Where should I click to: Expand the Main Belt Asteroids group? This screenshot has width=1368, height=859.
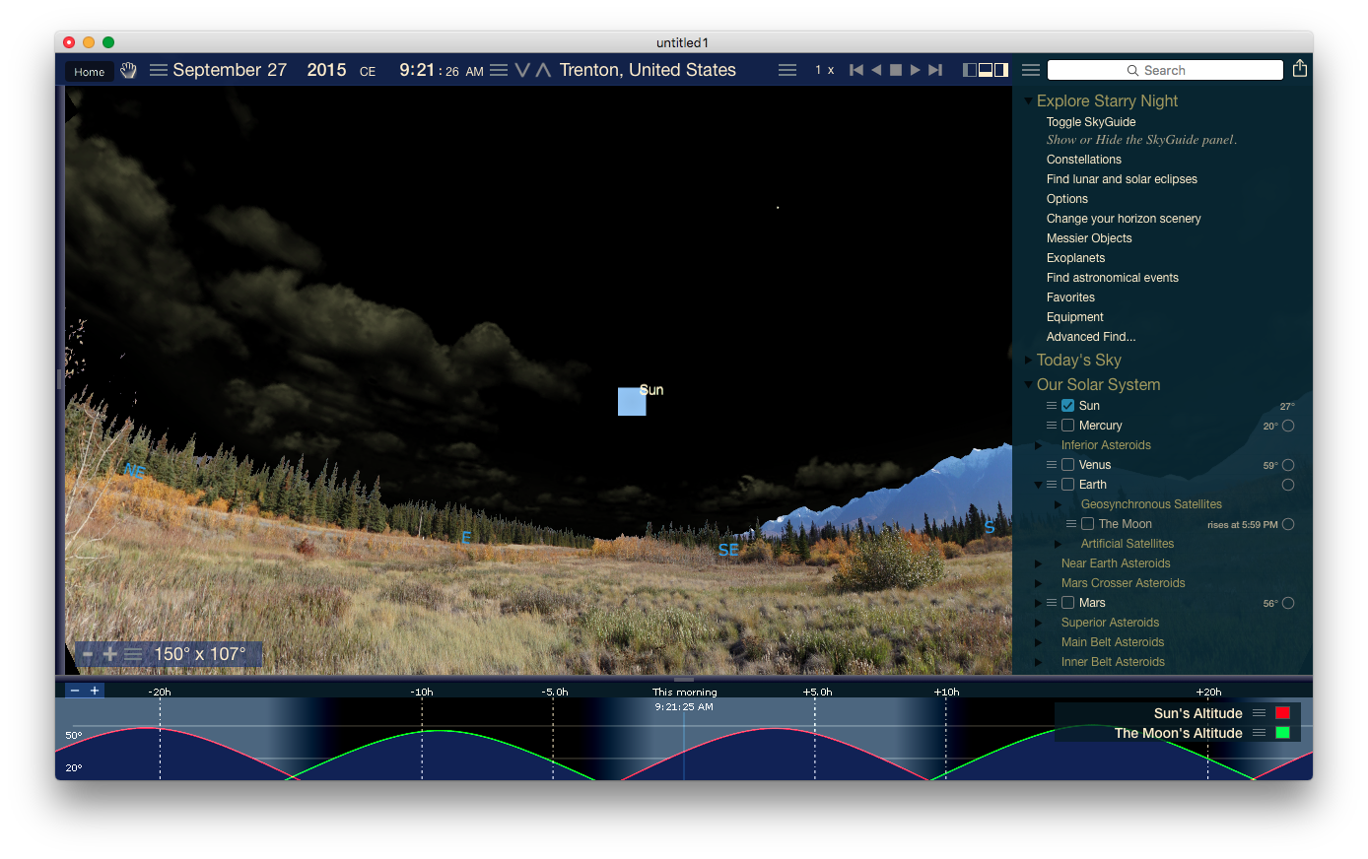[1038, 642]
